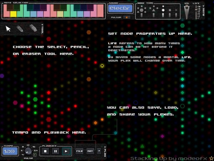Select the last salmon key on the piano
Screen dimensions: 214x161
tap(100, 11)
